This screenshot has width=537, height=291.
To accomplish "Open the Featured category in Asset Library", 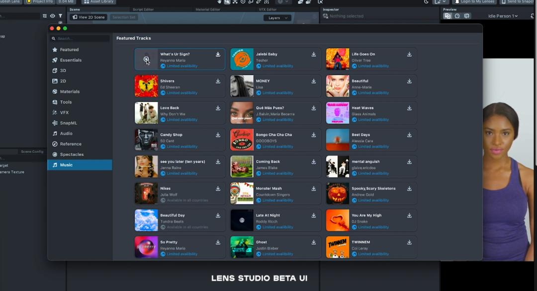I will pyautogui.click(x=80, y=50).
